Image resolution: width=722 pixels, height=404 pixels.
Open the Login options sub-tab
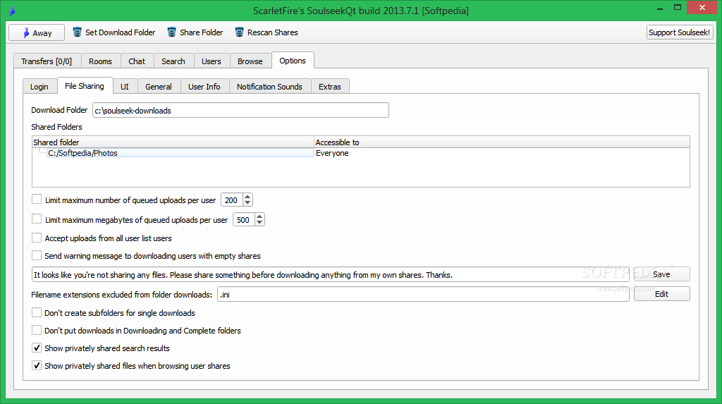39,87
